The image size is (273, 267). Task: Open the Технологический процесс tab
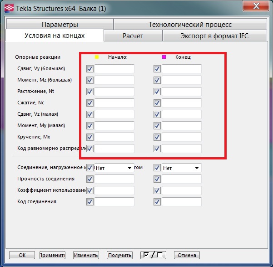pyautogui.click(x=190, y=25)
